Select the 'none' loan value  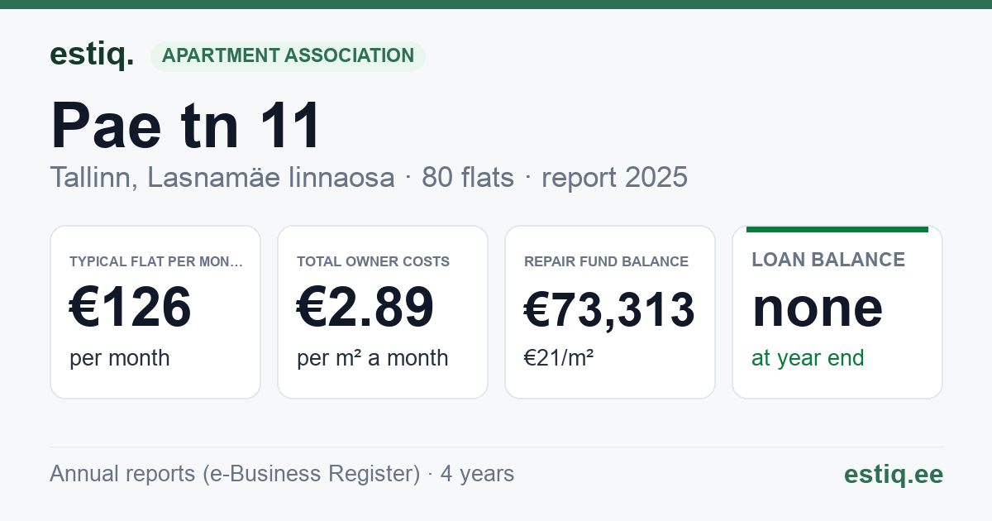click(x=818, y=308)
